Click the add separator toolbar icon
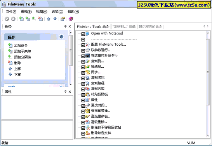The image size is (212, 146). tap(34, 19)
